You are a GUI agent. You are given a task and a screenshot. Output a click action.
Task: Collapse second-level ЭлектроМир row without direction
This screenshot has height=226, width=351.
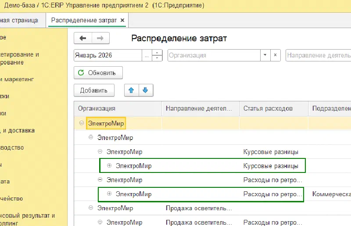[x=91, y=137]
